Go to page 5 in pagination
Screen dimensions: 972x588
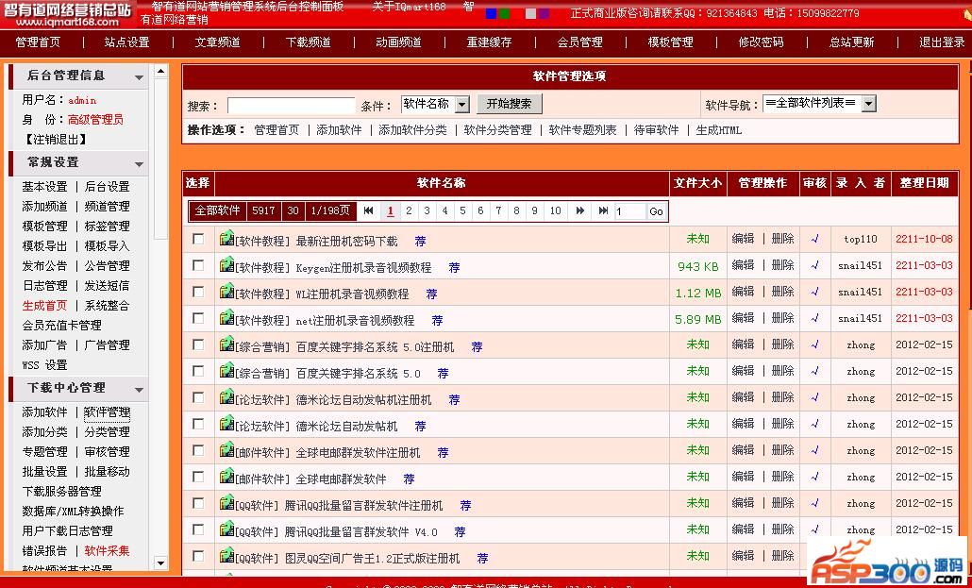click(x=462, y=210)
